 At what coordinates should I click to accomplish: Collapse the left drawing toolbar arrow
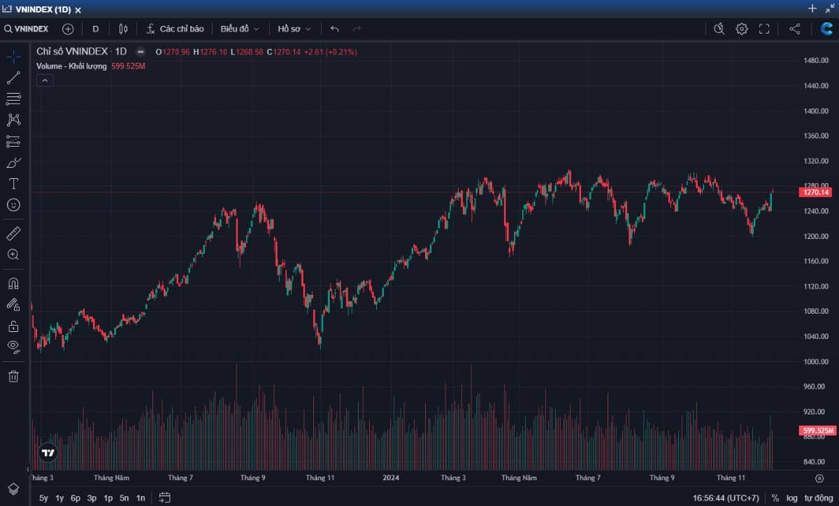(x=28, y=469)
